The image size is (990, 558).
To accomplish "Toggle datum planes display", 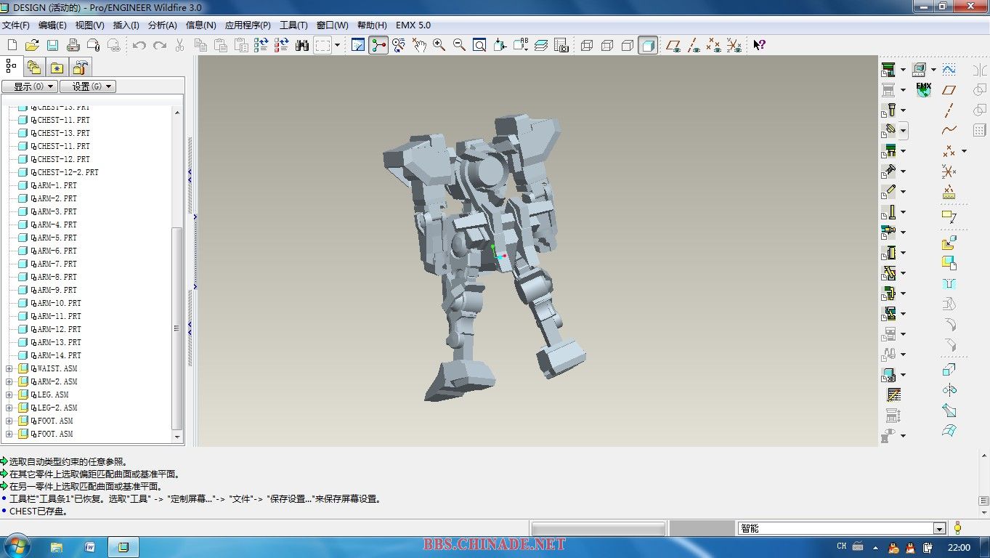I will 673,45.
